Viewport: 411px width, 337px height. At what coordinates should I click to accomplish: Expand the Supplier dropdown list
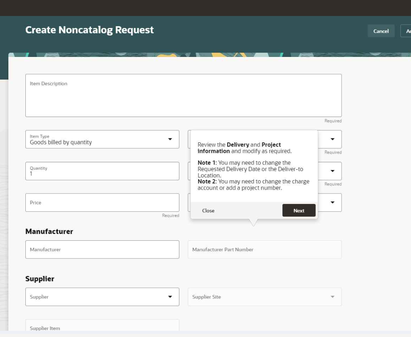click(x=170, y=297)
